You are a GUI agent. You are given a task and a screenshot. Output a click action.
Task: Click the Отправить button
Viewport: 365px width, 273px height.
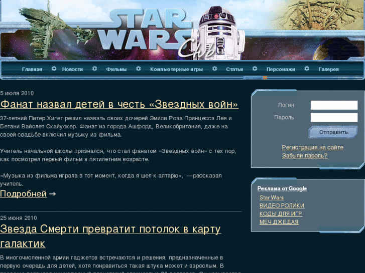coord(333,132)
